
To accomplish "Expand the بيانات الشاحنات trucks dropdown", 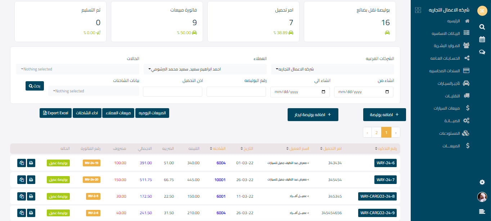I will [x=94, y=91].
